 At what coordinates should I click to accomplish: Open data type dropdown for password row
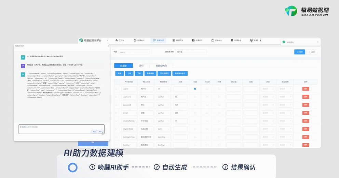[x=163, y=105]
